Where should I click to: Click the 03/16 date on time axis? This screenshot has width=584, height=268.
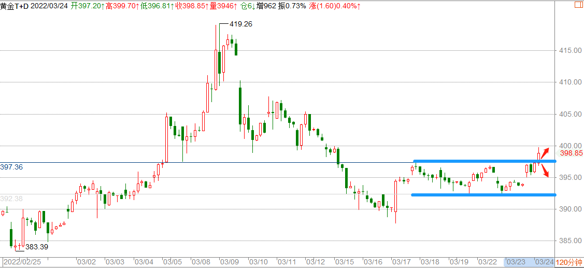click(x=373, y=262)
